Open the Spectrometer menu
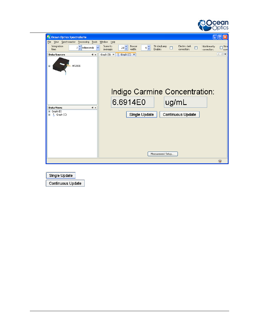The height and width of the screenshot is (335, 259). coord(68,42)
